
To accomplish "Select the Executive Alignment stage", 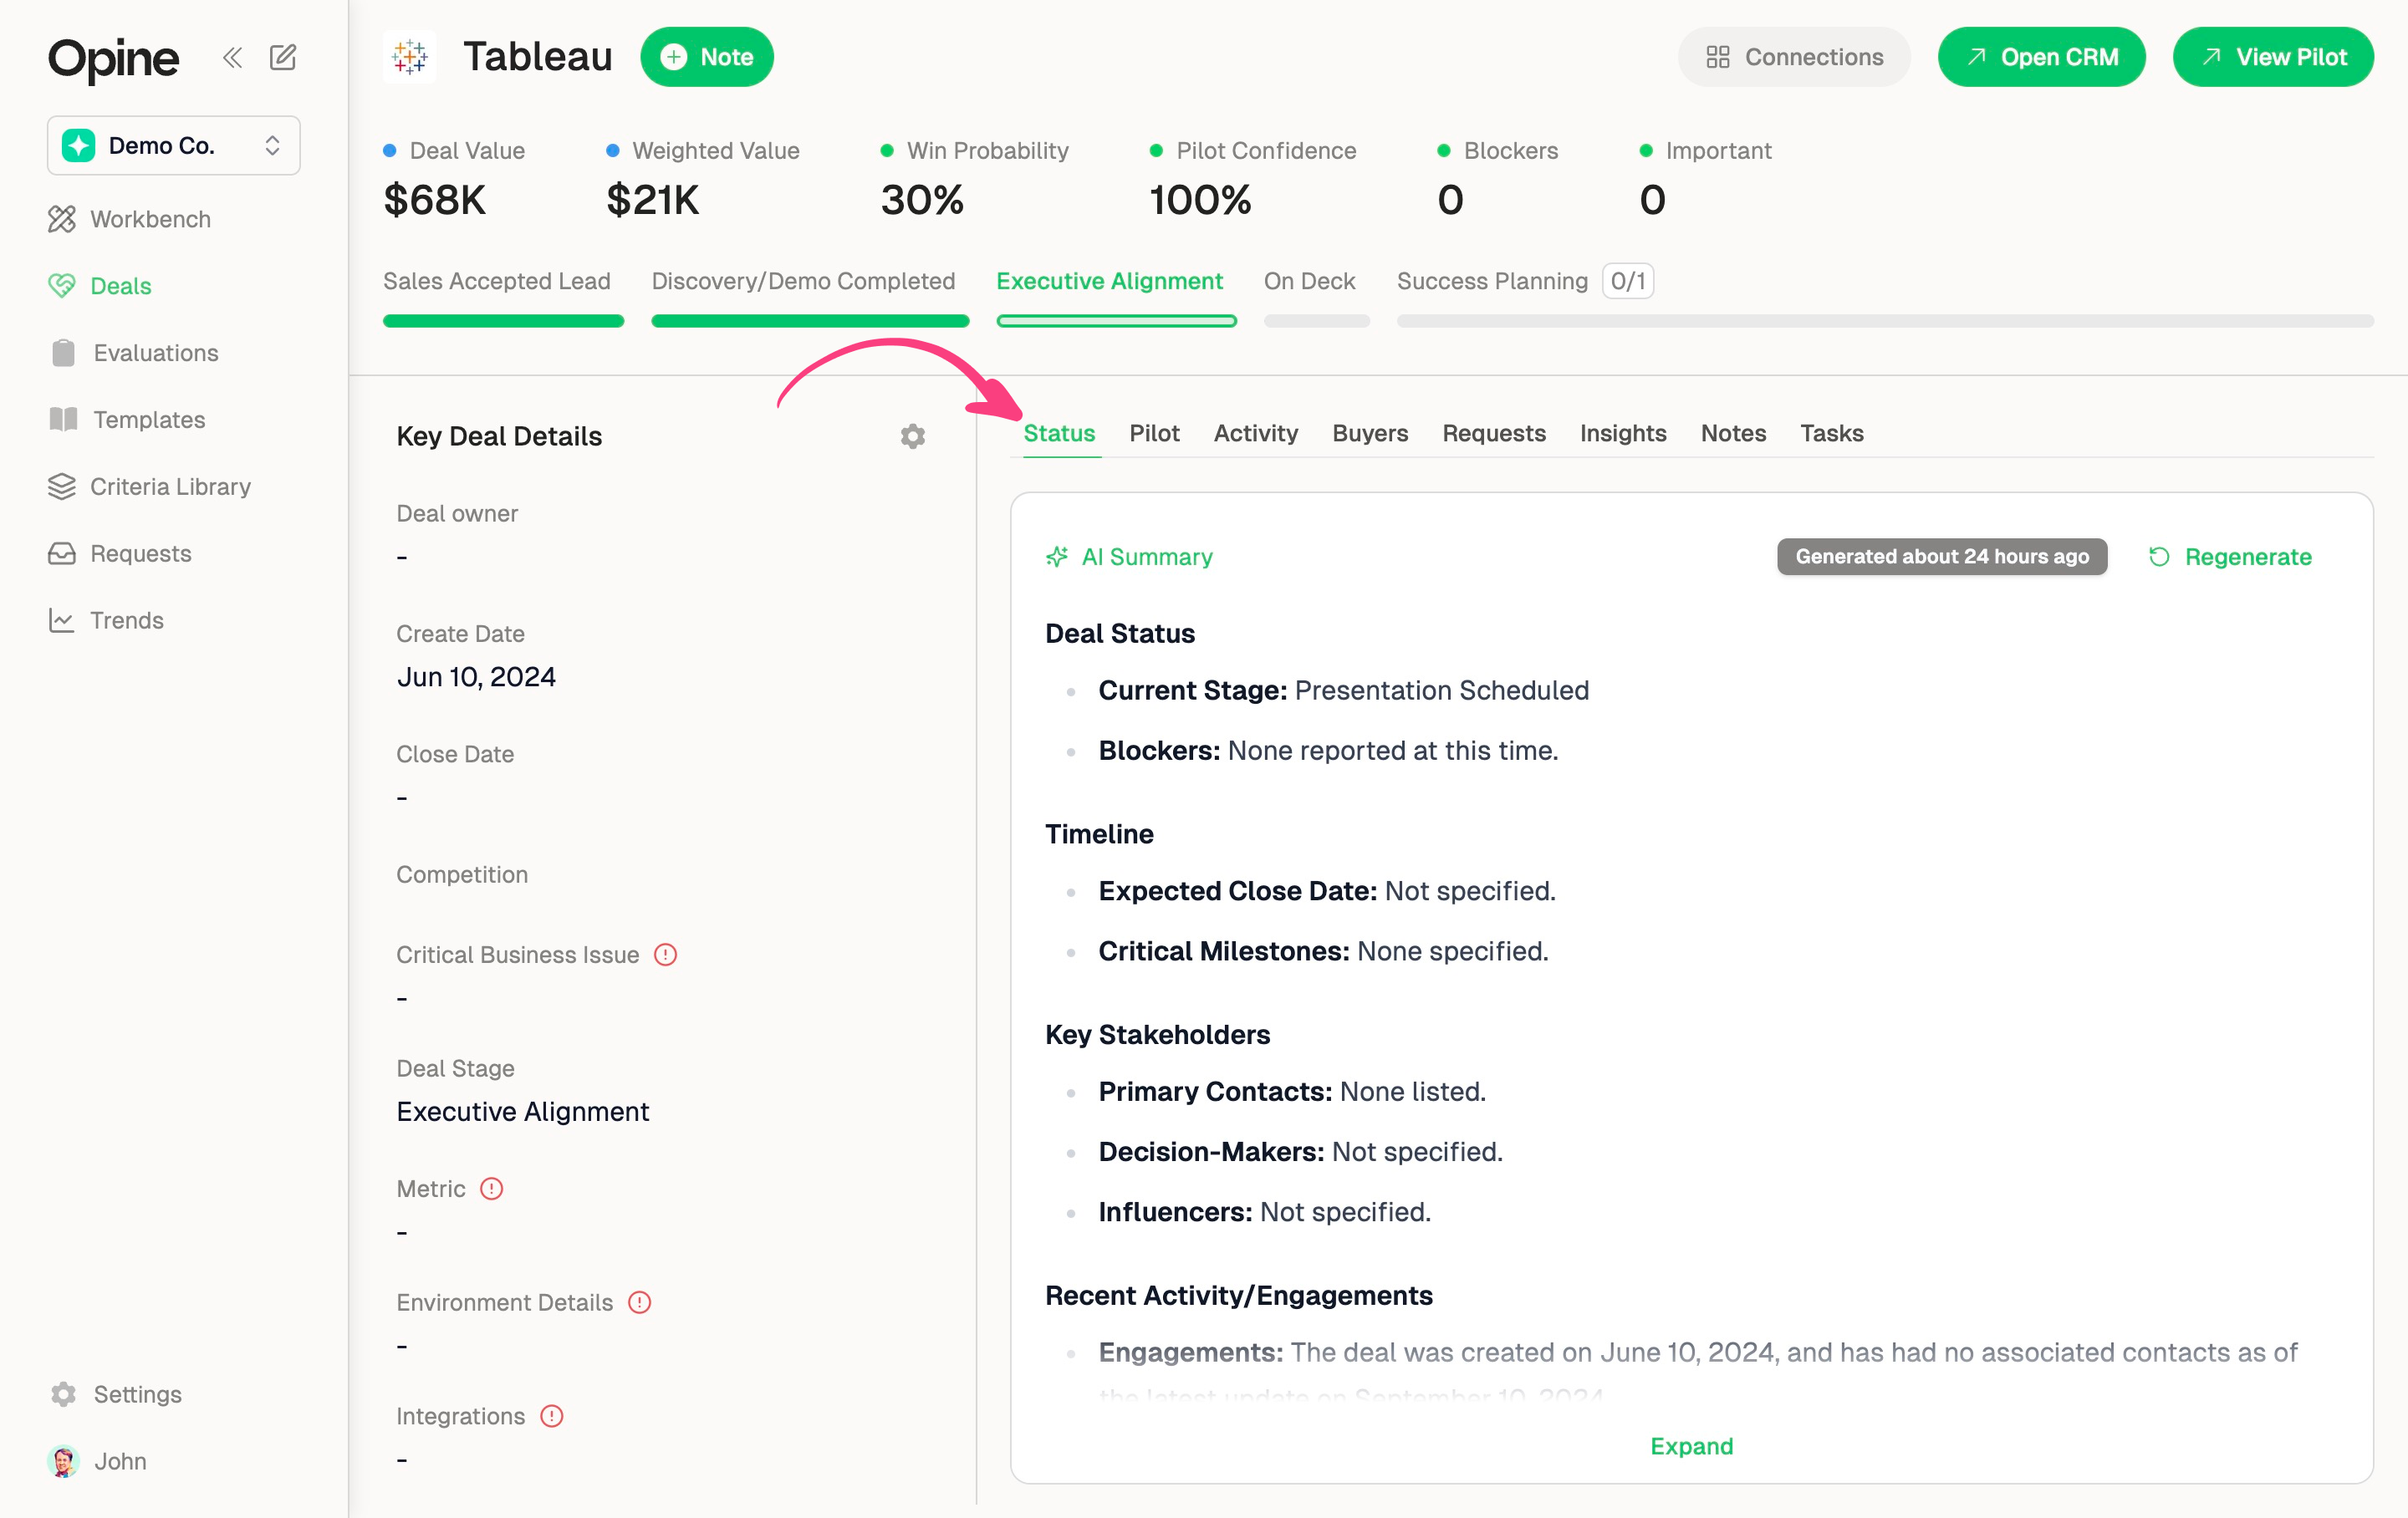I will tap(1110, 281).
